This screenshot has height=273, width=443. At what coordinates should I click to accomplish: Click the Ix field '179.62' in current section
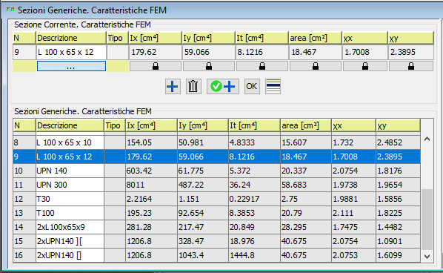(156, 52)
